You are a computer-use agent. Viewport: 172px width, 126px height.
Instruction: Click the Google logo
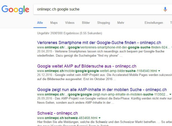click(15, 9)
